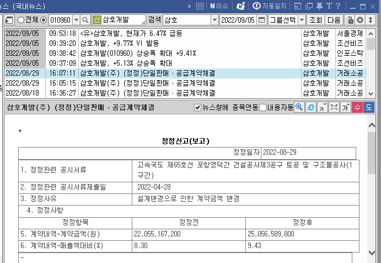Click the 서울경제 source cell
Screen dimensions: 381x263
350,33
